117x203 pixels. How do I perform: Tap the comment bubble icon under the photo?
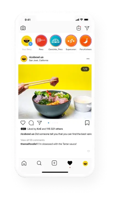tap(31, 123)
